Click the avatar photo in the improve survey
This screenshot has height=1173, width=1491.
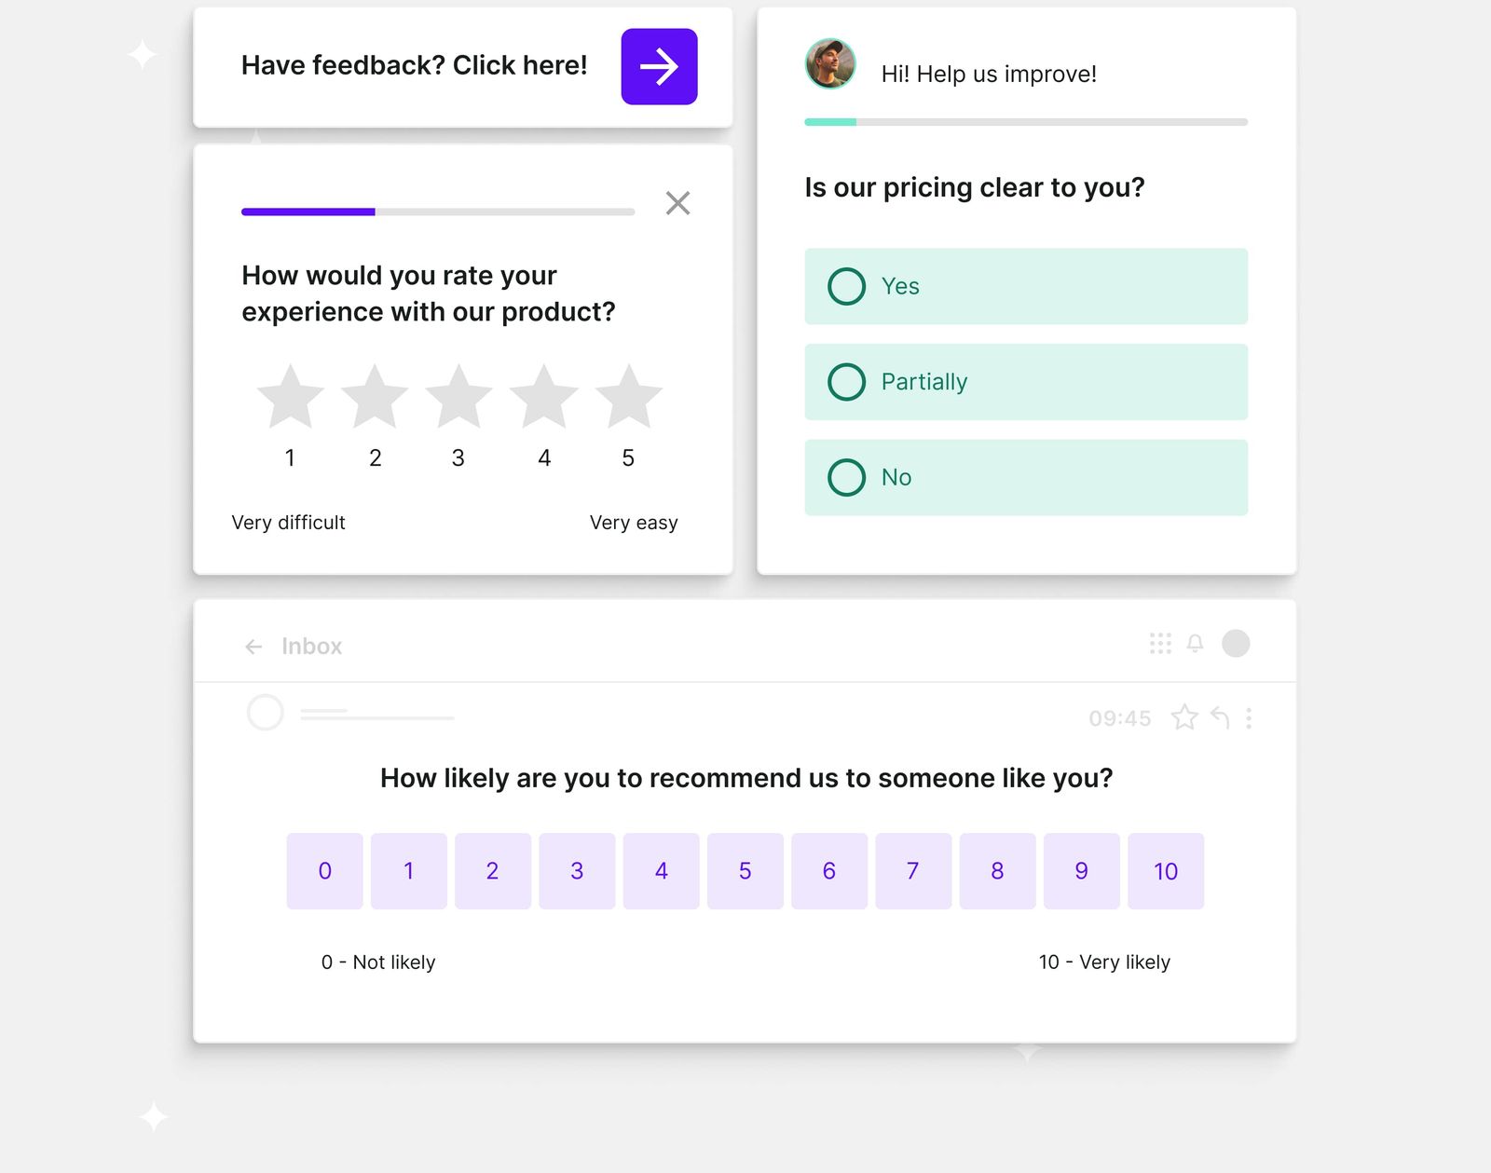coord(830,64)
